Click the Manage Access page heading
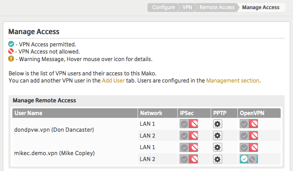Image resolution: width=293 pixels, height=171 pixels. pos(34,32)
